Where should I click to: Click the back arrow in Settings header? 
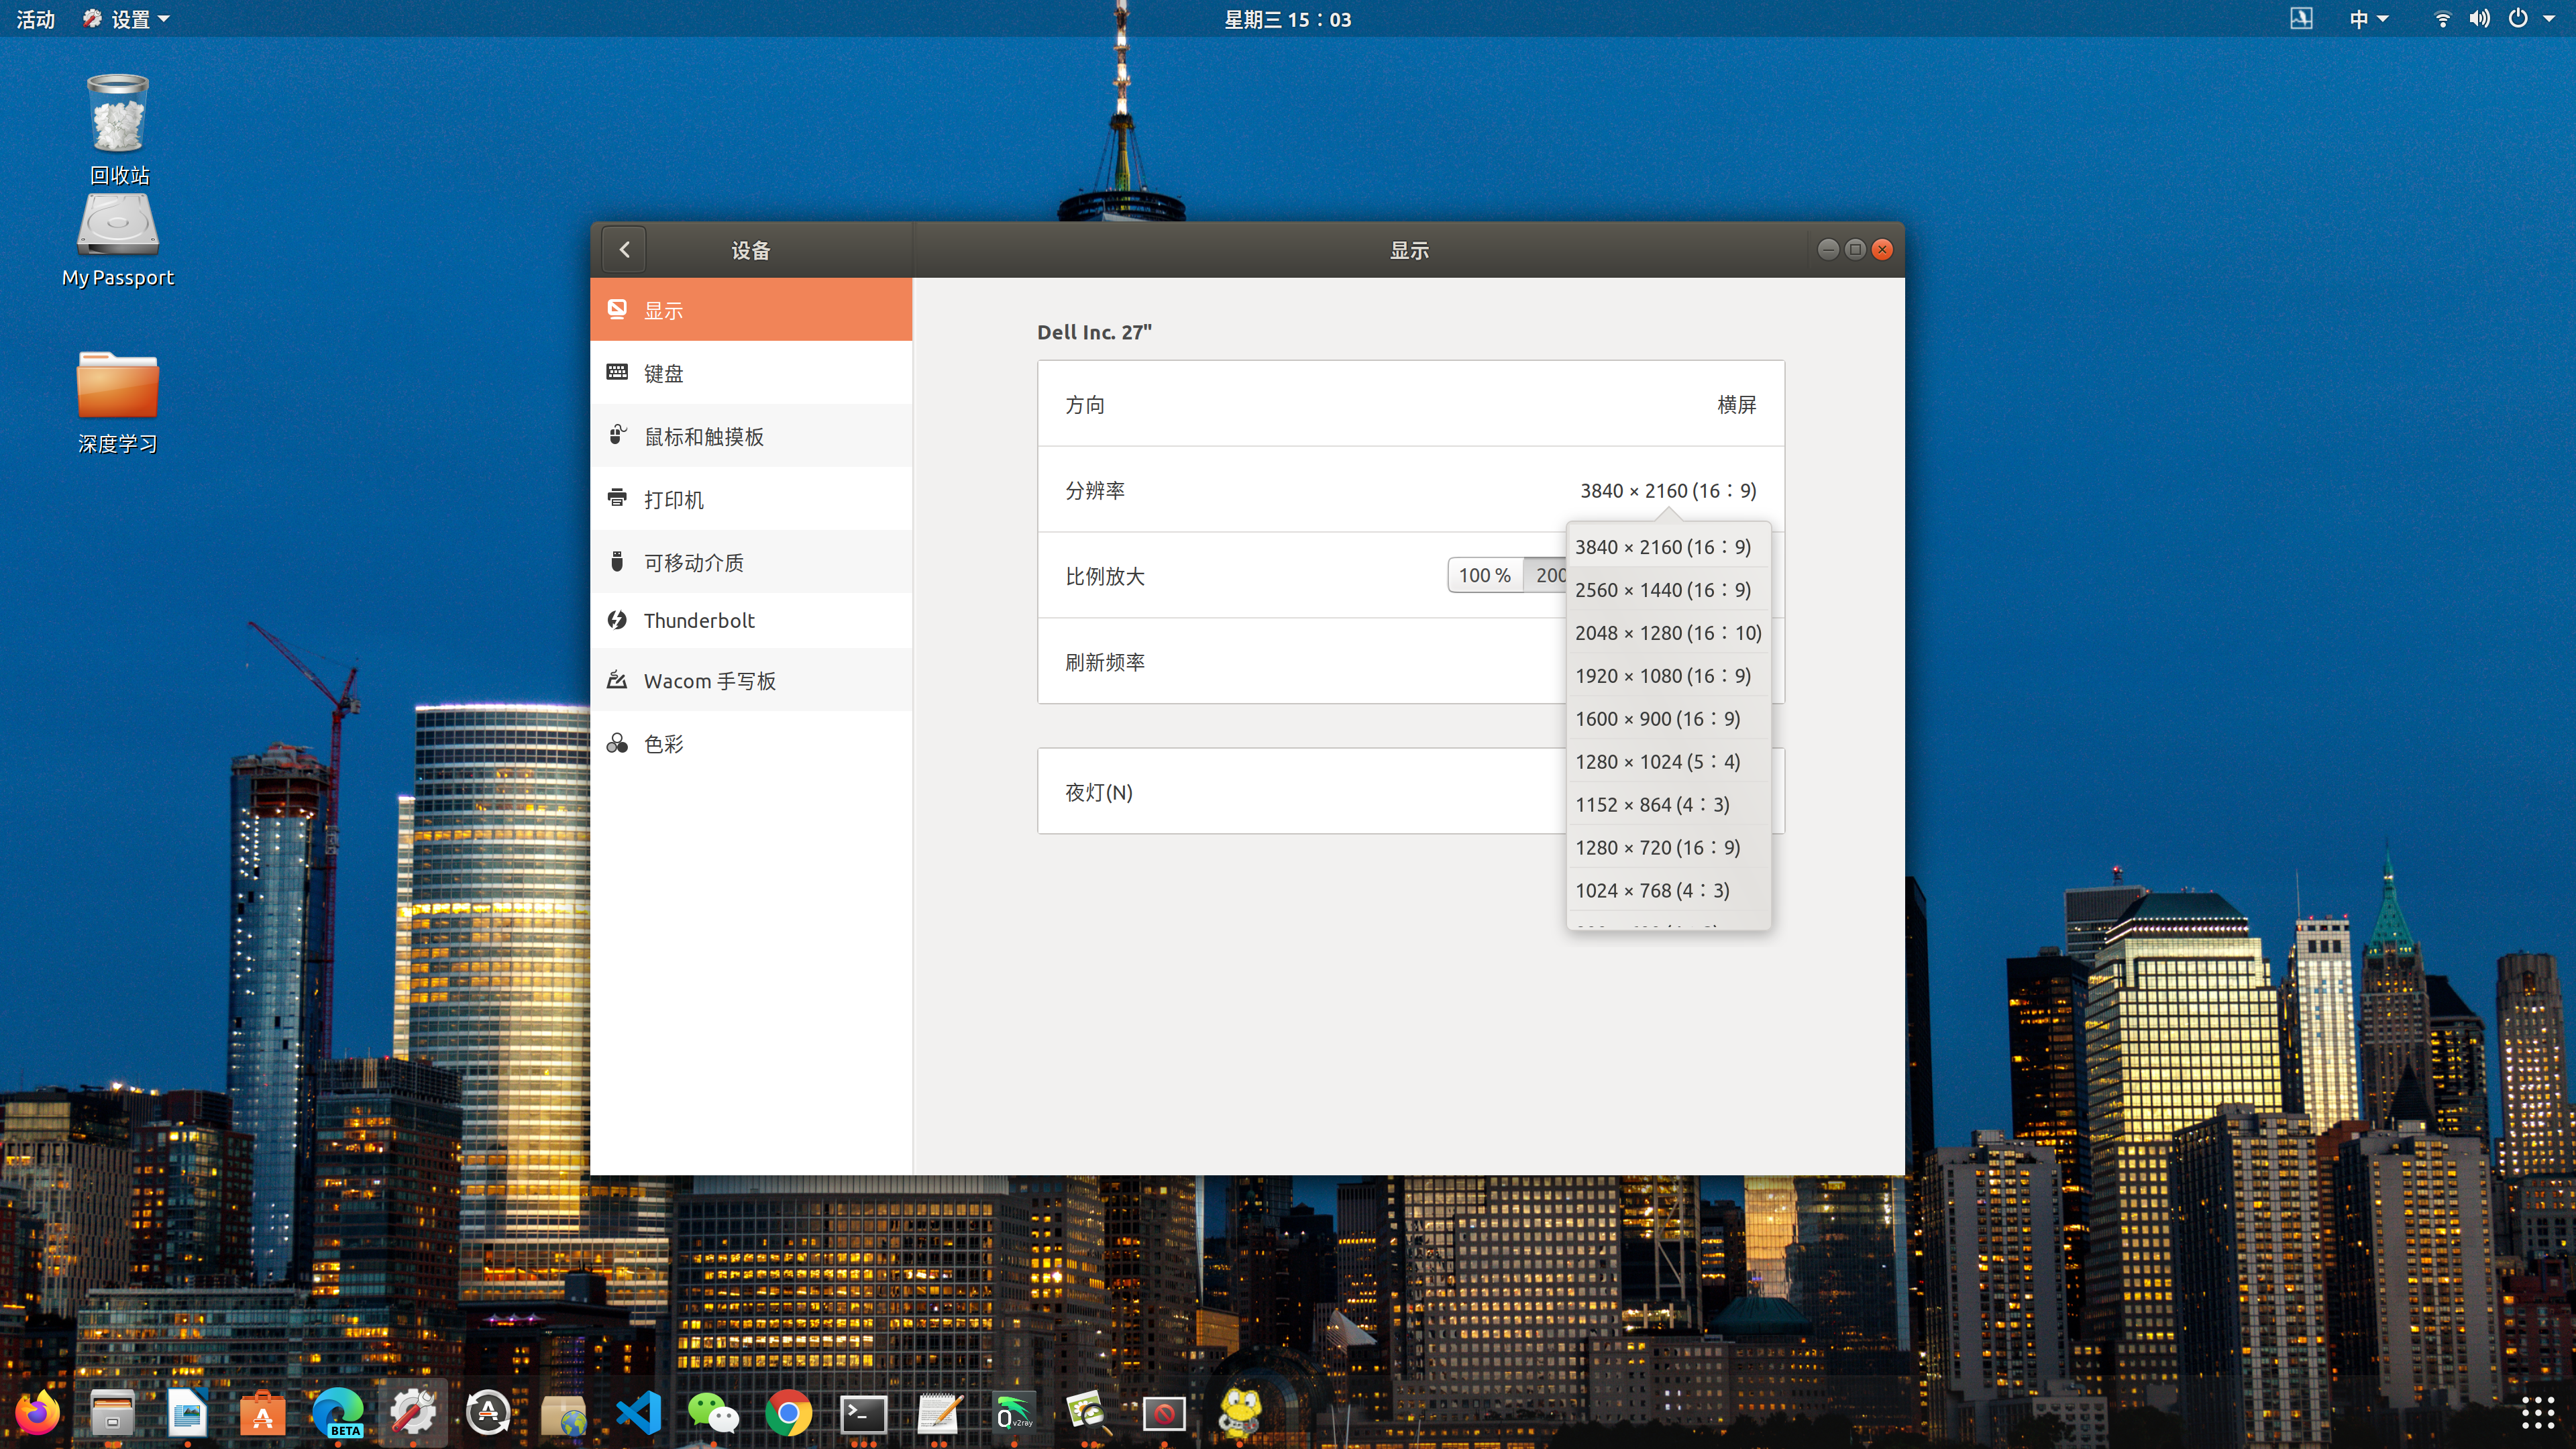click(x=624, y=250)
